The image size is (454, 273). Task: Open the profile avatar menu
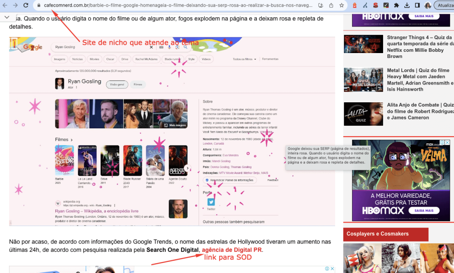pos(428,5)
